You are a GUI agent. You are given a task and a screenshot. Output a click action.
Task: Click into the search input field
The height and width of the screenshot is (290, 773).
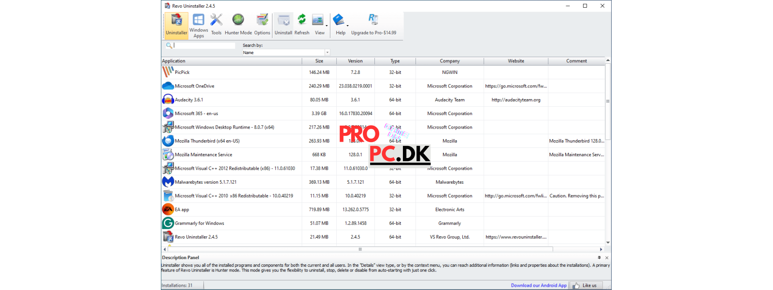204,45
